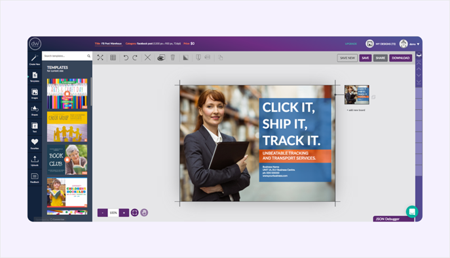Open Create New wand tool
This screenshot has width=450, height=258.
coord(35,59)
